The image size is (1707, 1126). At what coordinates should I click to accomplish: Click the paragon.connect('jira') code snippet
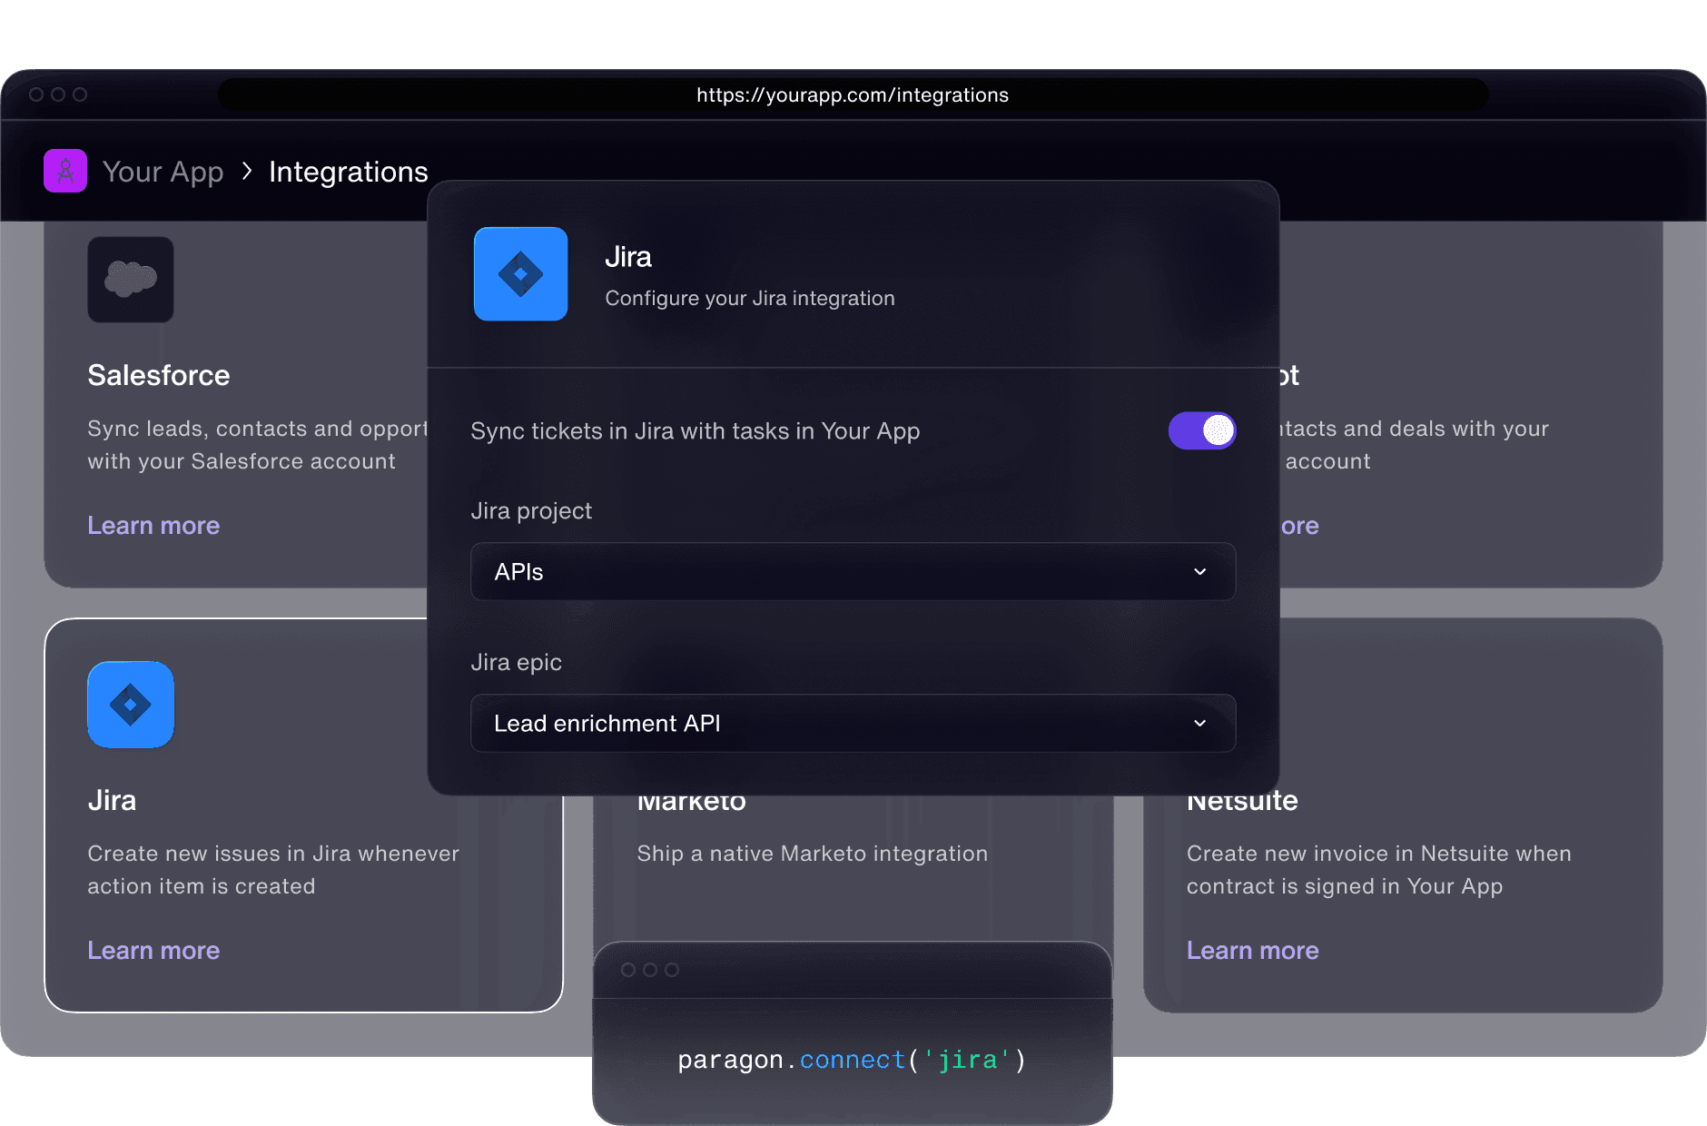pyautogui.click(x=852, y=1060)
